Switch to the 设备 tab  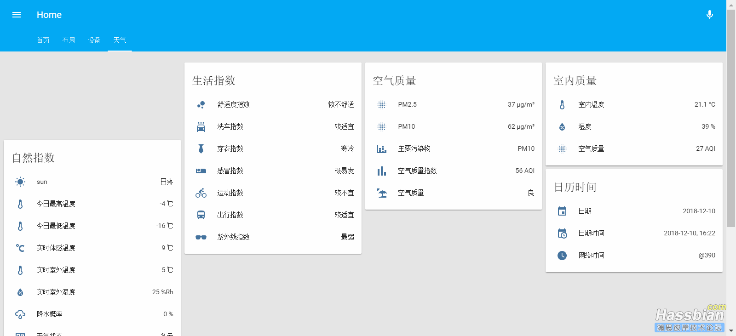click(x=94, y=40)
